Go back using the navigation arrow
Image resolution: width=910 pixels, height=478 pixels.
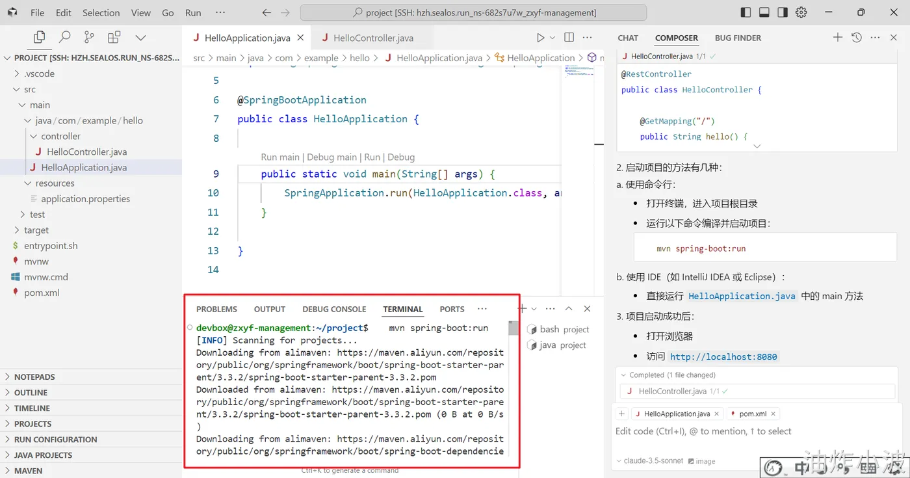[x=266, y=12]
